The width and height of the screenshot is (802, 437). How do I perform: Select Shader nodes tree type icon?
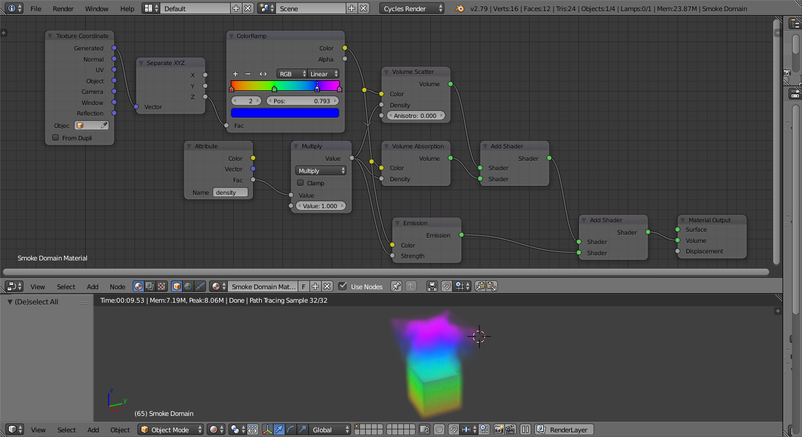(139, 286)
